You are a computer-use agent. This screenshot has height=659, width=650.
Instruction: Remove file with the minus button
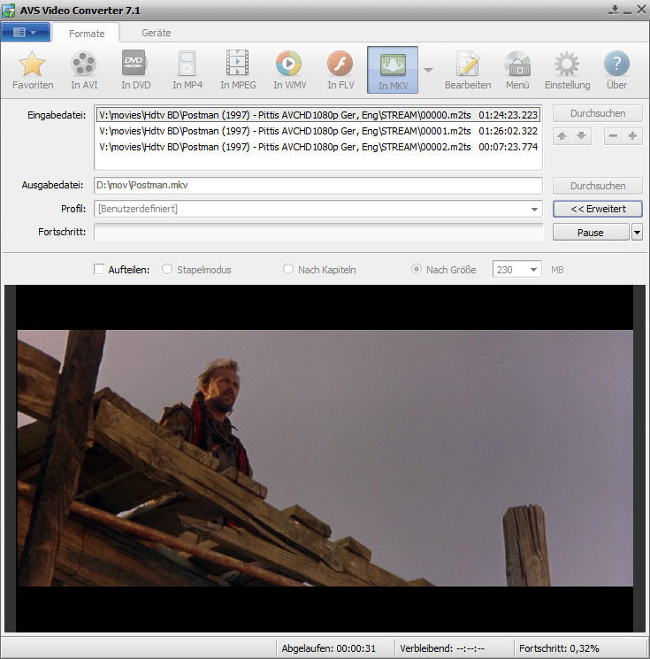coord(613,135)
